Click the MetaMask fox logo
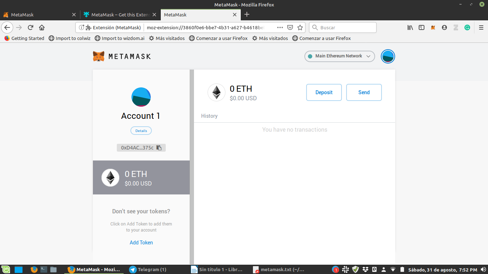Screen dimensions: 488x274 pyautogui.click(x=99, y=56)
